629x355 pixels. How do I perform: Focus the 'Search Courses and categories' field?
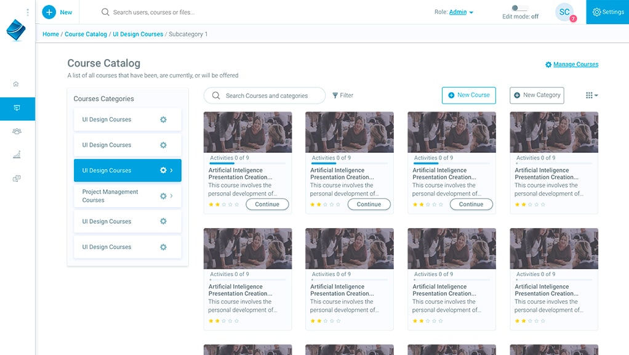point(265,96)
